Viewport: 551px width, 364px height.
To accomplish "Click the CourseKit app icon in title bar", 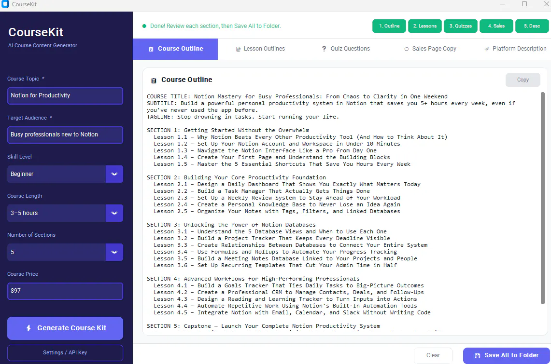I will tap(5, 4).
